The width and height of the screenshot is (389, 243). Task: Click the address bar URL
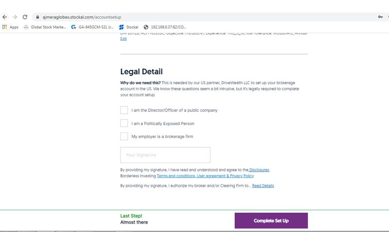pos(82,17)
